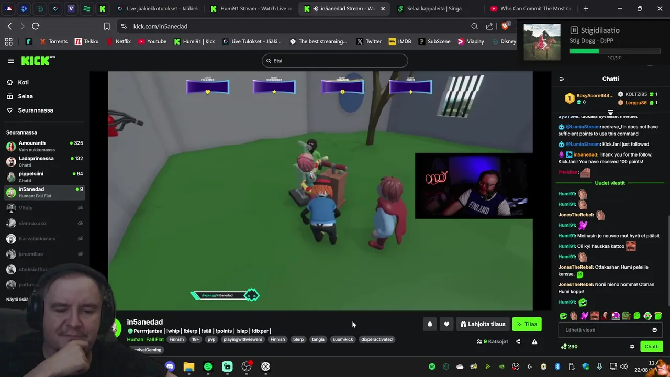Image resolution: width=670 pixels, height=377 pixels.
Task: Collapse the Chatti panel
Action: tap(562, 79)
